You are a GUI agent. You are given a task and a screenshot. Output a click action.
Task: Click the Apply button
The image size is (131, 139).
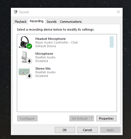[x=110, y=130]
